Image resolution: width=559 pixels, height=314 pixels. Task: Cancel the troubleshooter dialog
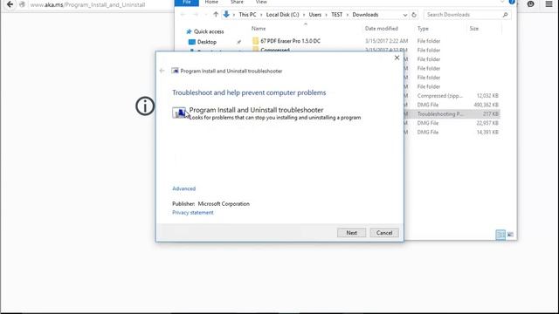coord(384,233)
